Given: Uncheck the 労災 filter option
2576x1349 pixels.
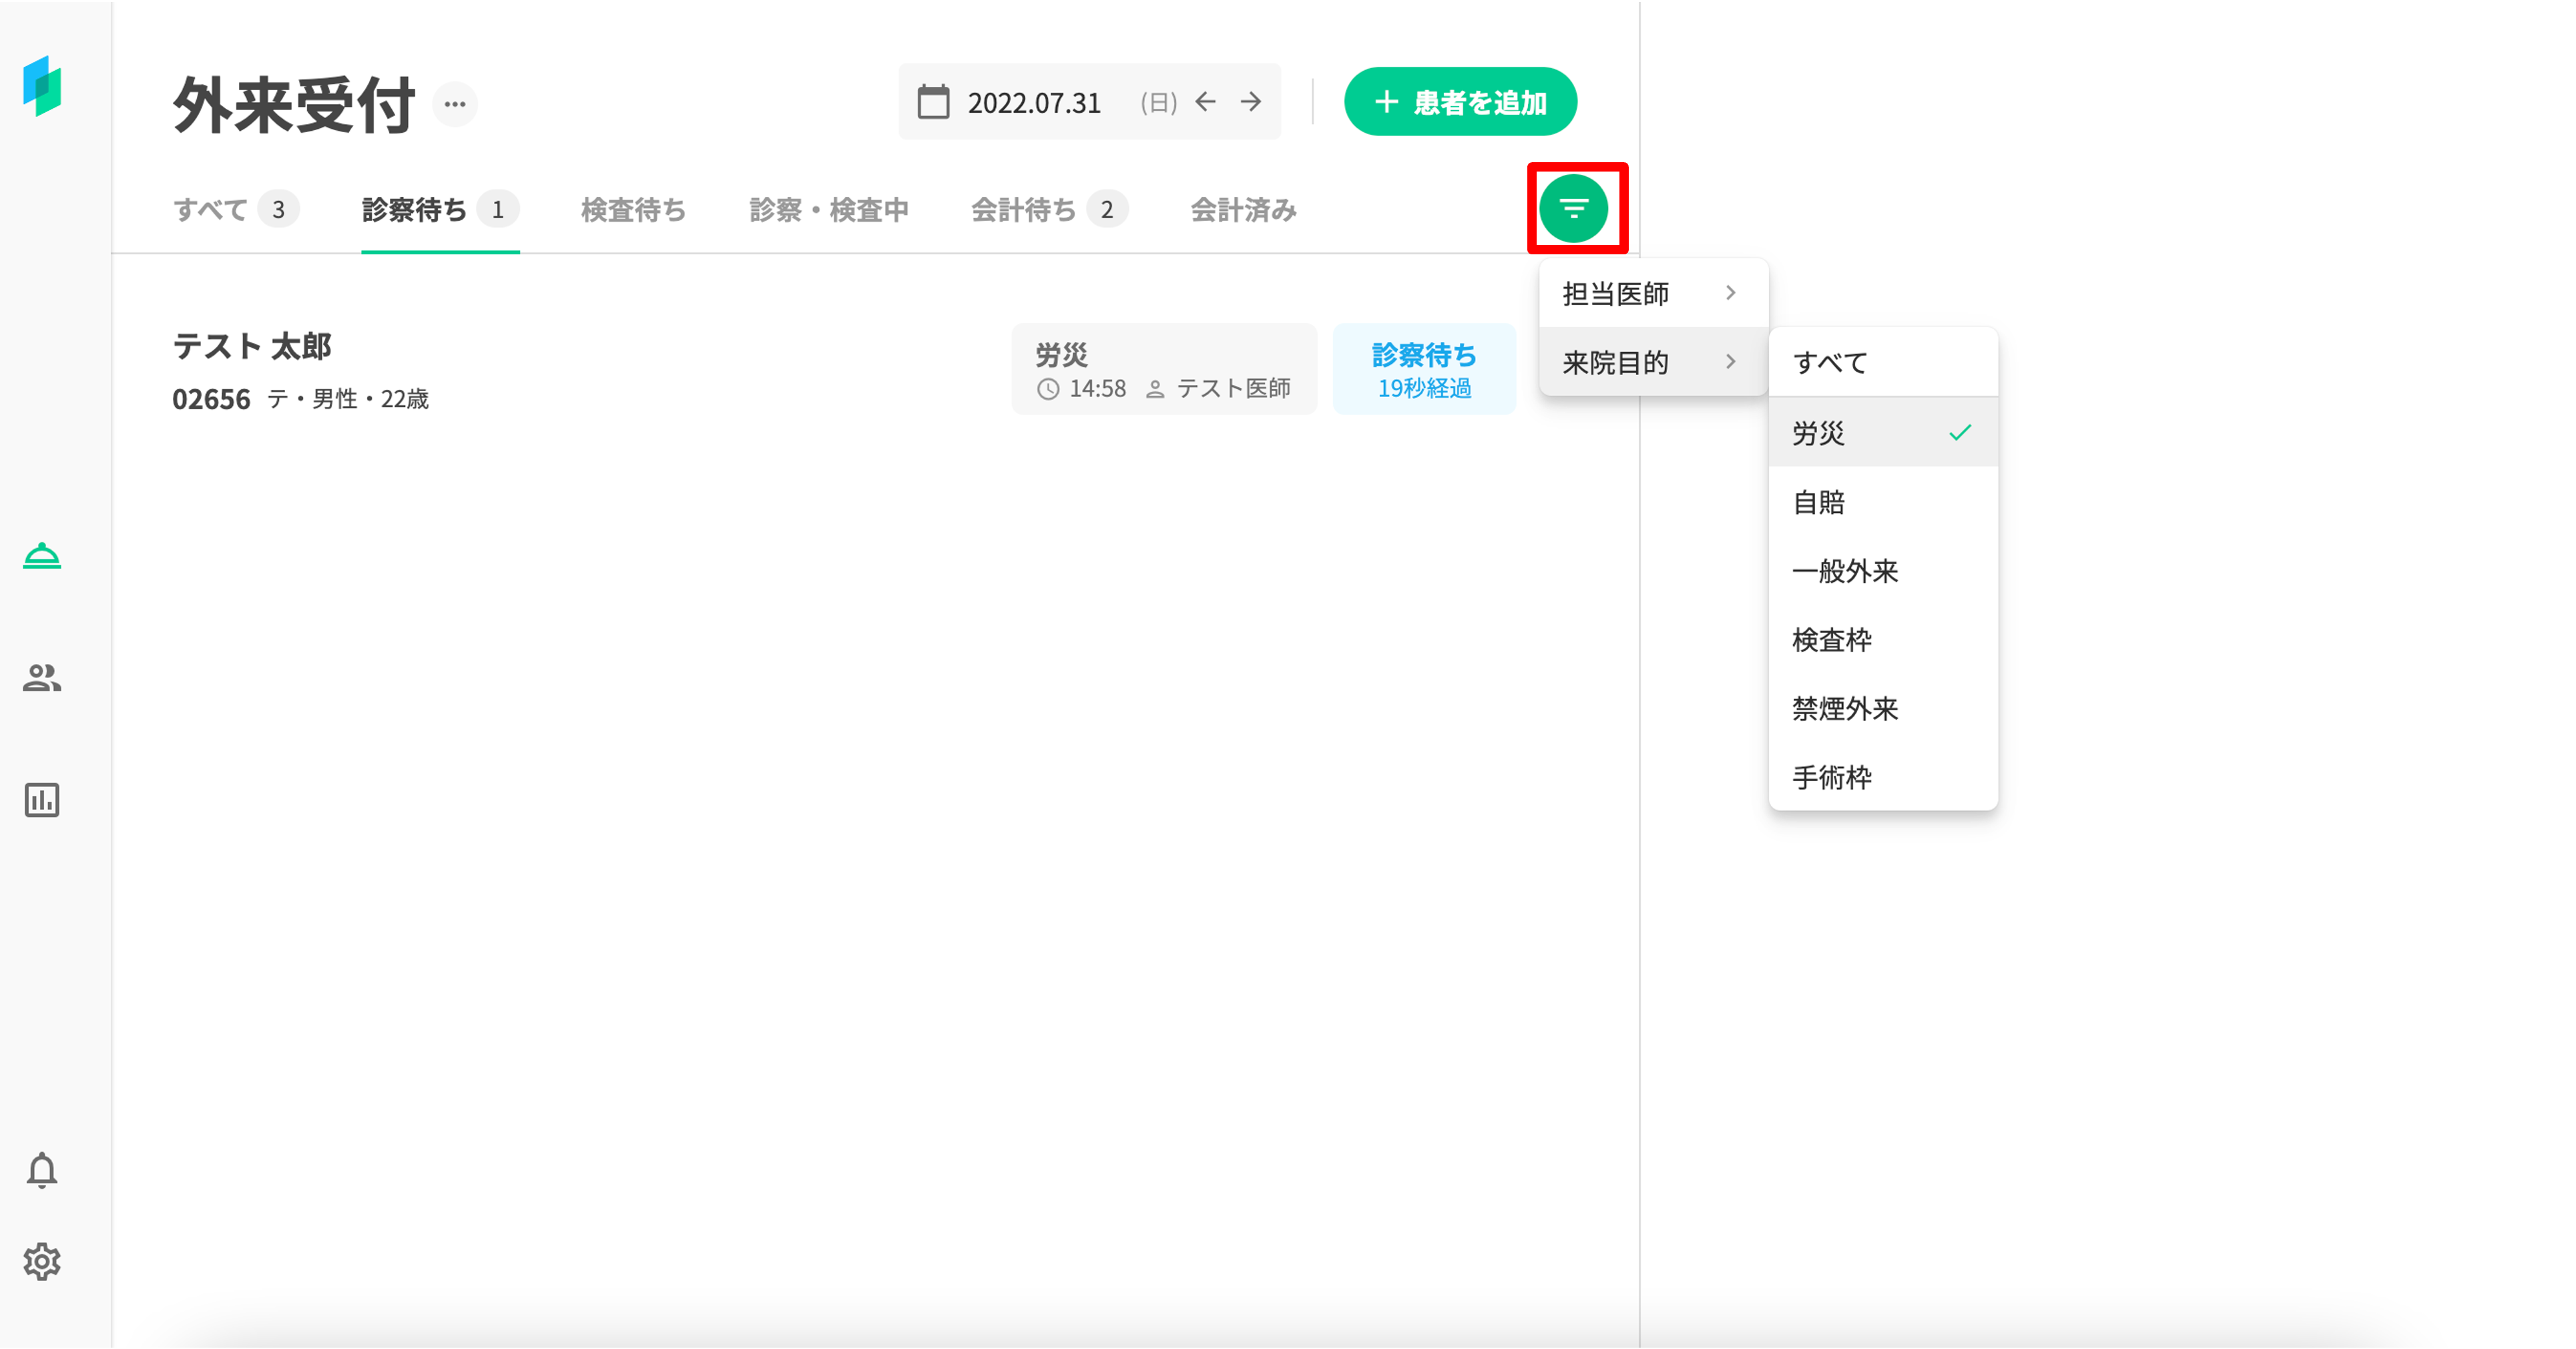Looking at the screenshot, I should click(1882, 433).
